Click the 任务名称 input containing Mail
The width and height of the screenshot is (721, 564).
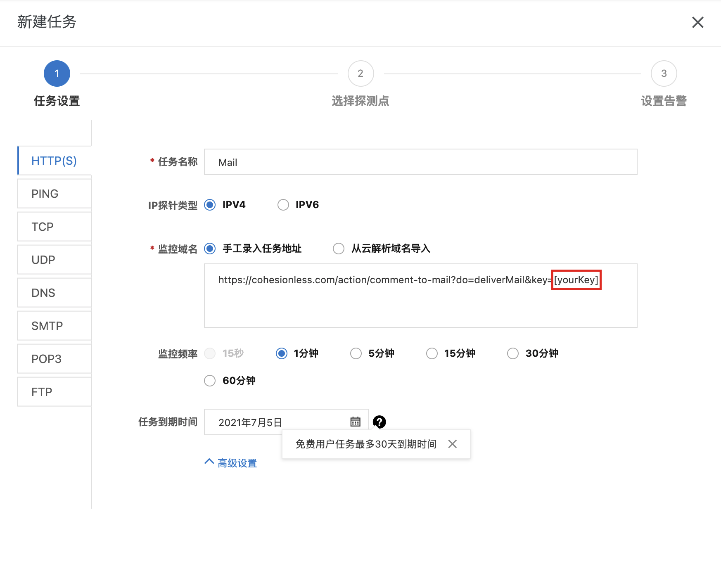point(420,162)
